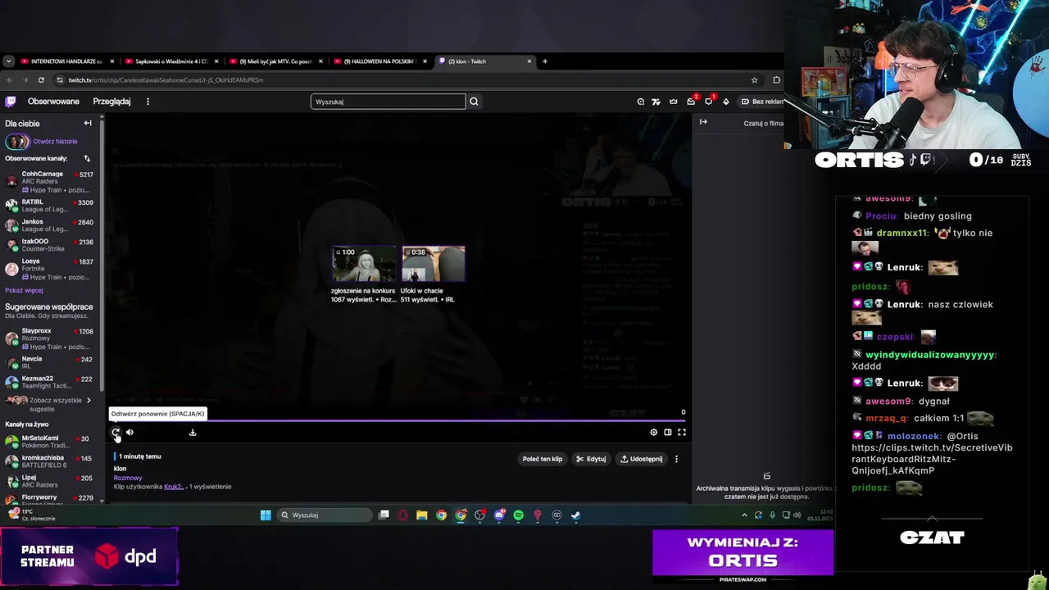Viewport: 1049px width, 590px height.
Task: Mute the clip volume speaker icon
Action: point(129,432)
